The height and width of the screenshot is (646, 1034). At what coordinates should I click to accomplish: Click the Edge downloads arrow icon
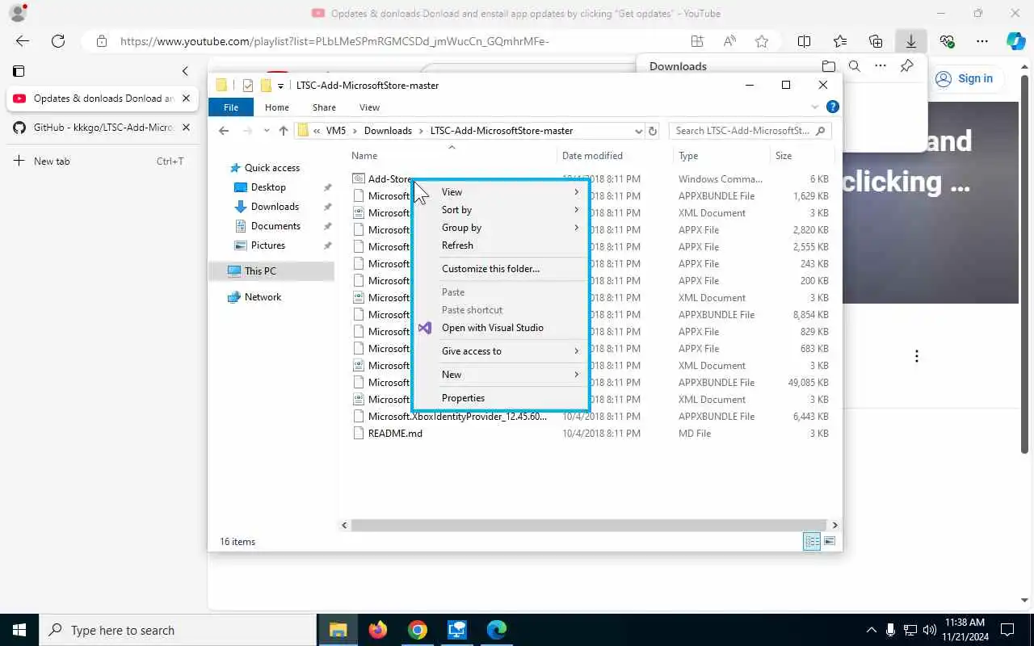tap(910, 41)
